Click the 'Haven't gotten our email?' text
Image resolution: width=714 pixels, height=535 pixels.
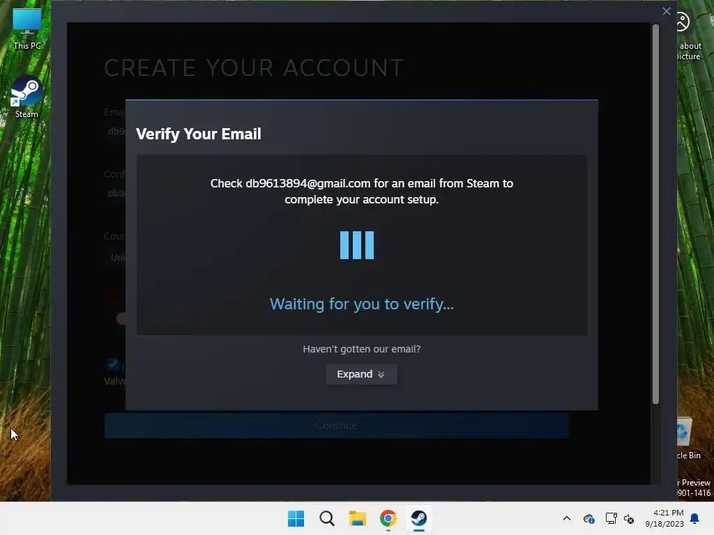tap(362, 349)
